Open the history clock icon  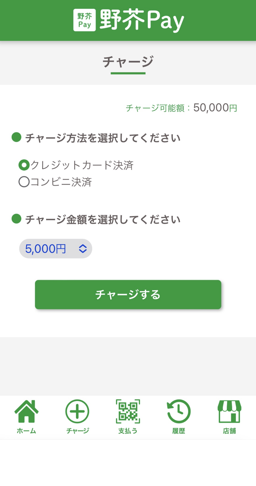coord(179,411)
